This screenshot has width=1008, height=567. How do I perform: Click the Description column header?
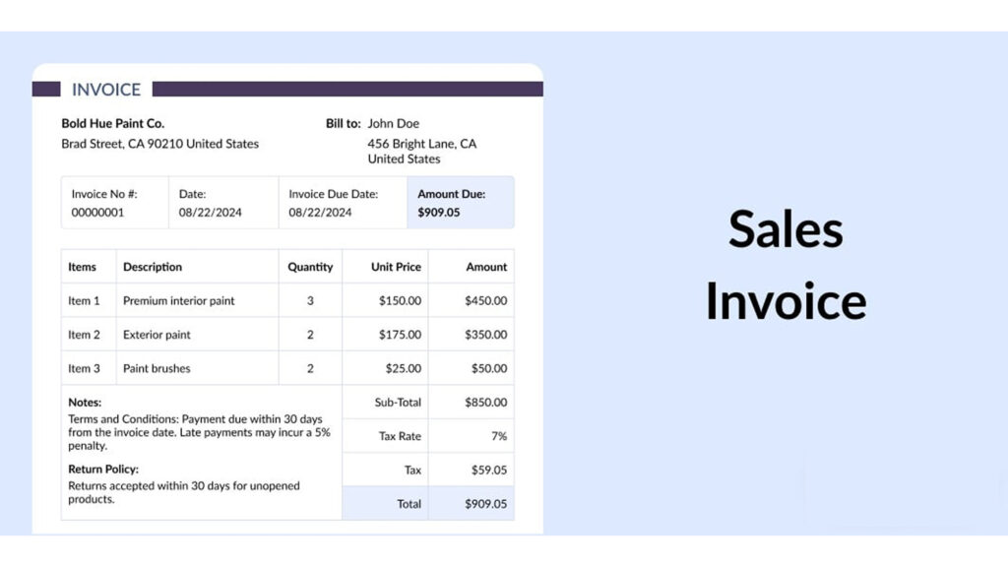coord(153,267)
